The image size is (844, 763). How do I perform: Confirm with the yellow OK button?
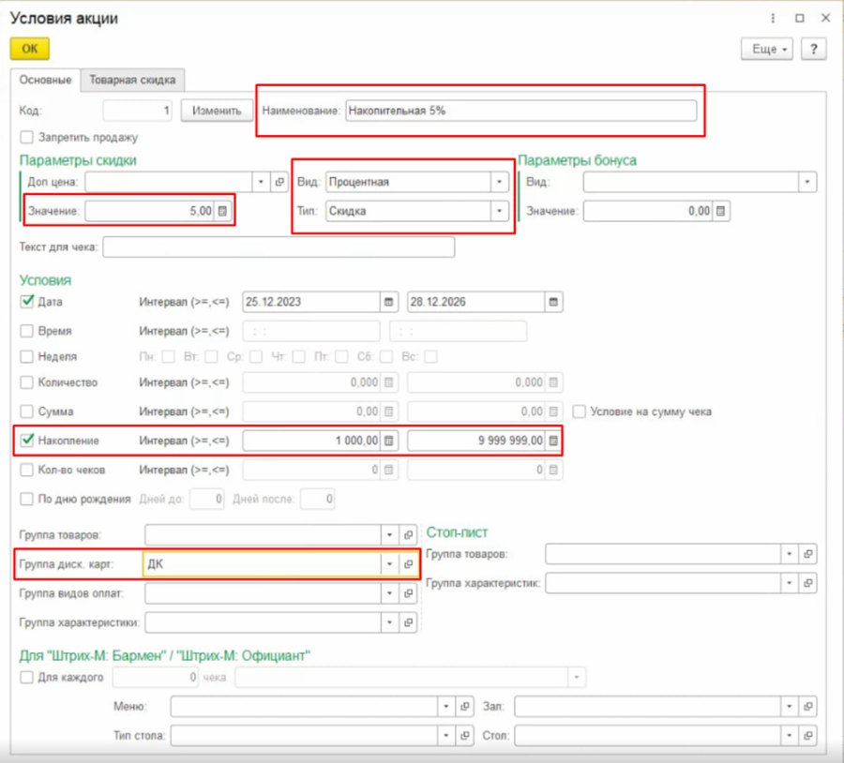point(30,49)
